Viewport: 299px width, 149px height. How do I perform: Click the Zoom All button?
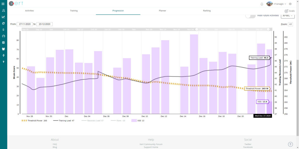pyautogui.click(x=290, y=24)
